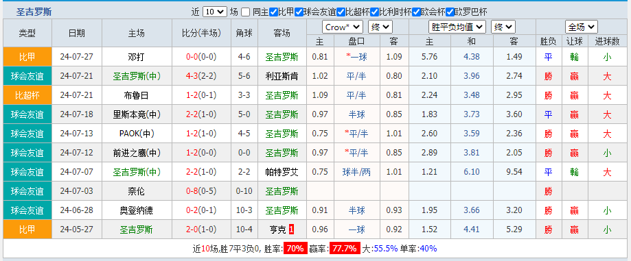The height and width of the screenshot is (261, 631).
Task: Click the 5.76 home odds value
Action: 430,57
